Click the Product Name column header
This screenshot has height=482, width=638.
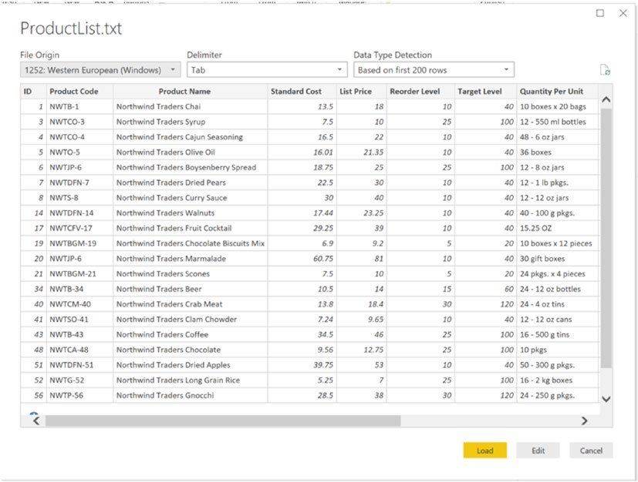pyautogui.click(x=191, y=92)
